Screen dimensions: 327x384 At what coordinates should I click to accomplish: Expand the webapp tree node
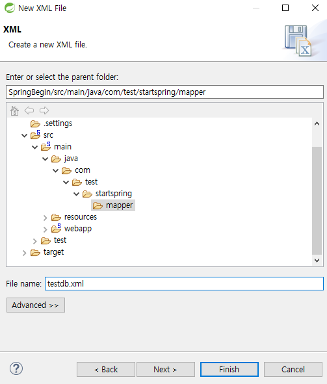click(45, 229)
